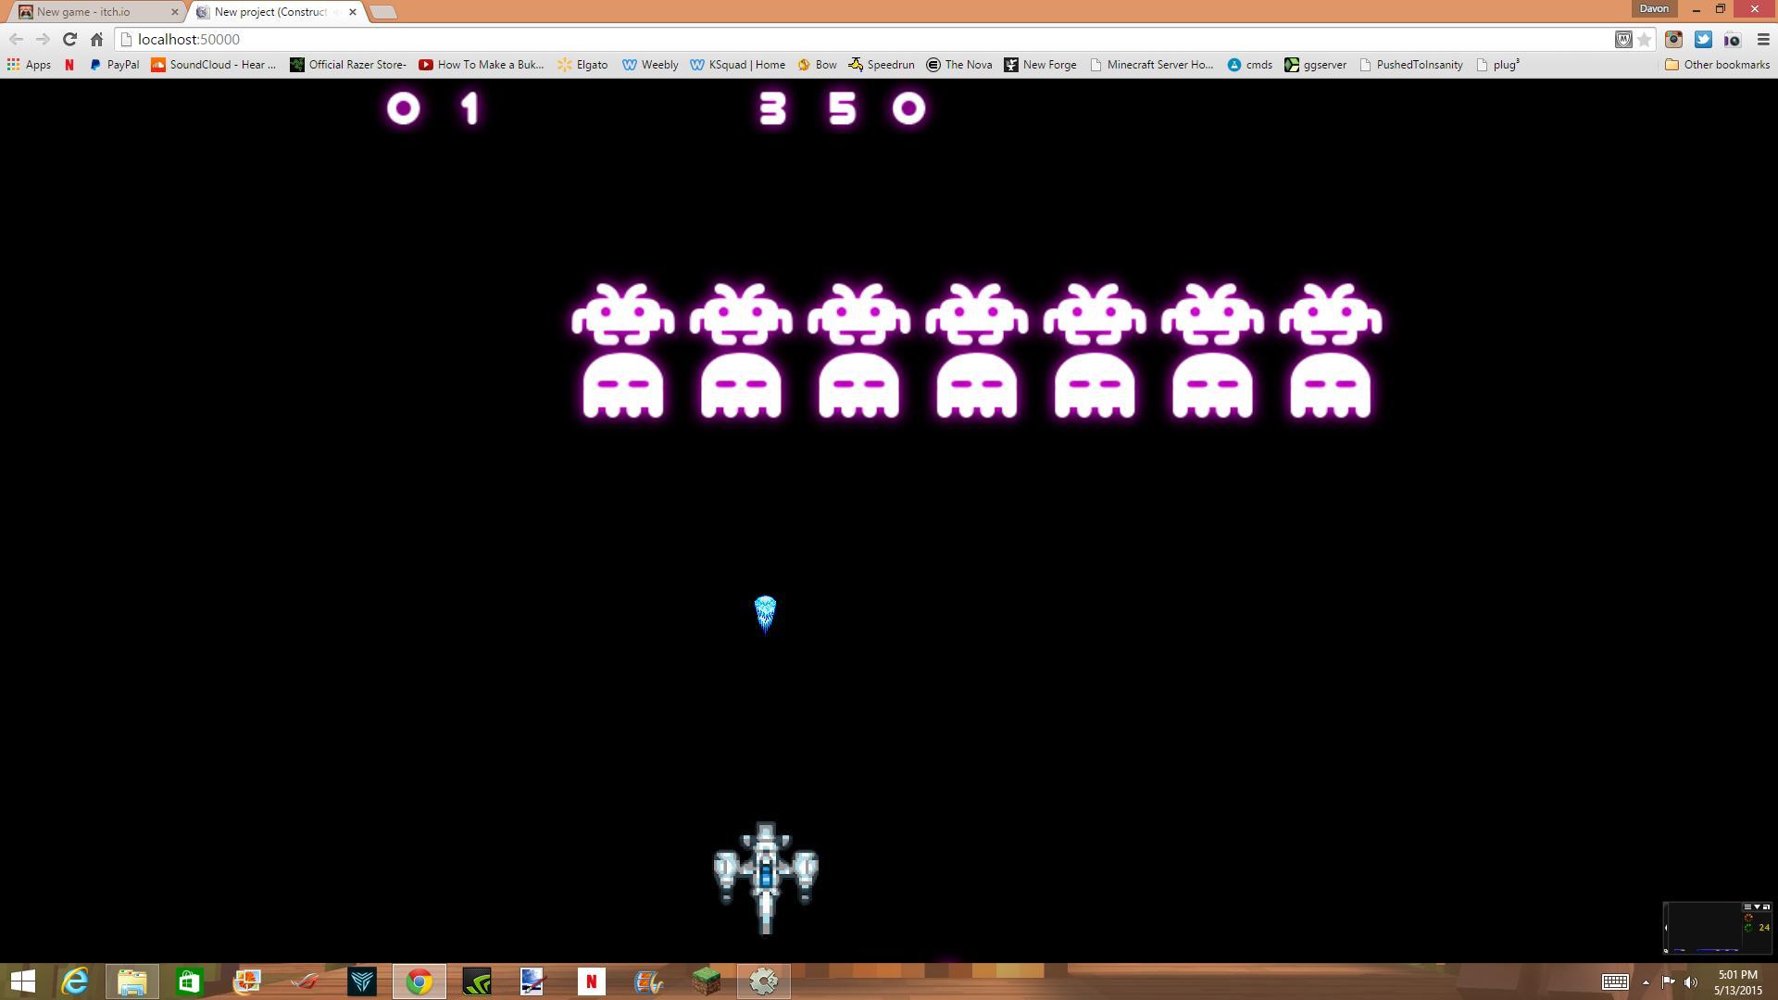The image size is (1778, 1000).
Task: Open the Instagram extension icon
Action: click(1673, 39)
